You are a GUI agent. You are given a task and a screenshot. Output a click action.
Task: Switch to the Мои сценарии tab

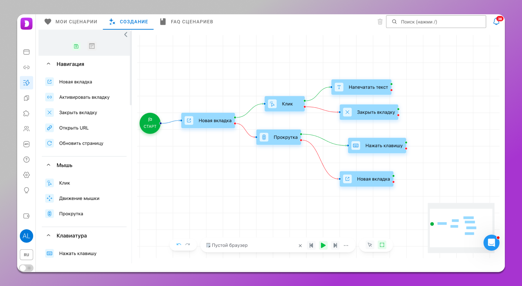[x=71, y=22]
